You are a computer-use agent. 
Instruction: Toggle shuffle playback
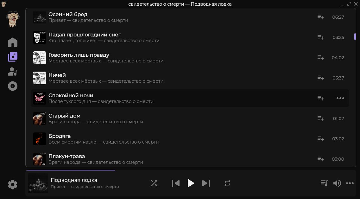tap(154, 183)
